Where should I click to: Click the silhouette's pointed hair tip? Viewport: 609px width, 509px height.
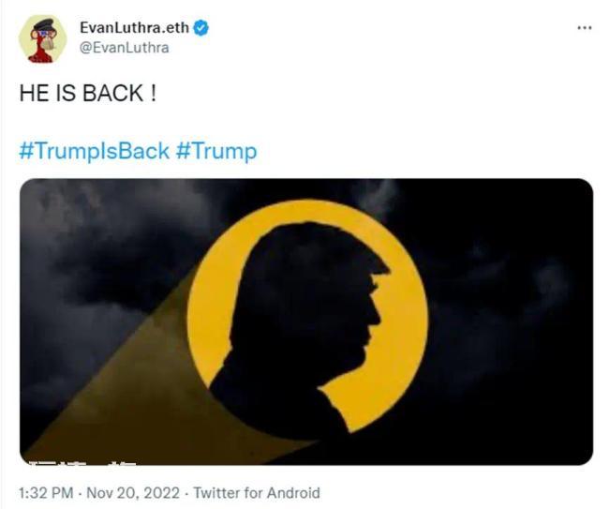coord(382,268)
